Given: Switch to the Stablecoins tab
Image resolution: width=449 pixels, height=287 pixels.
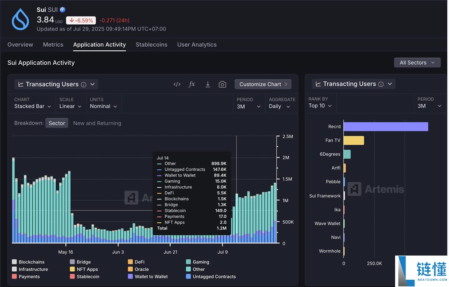Looking at the screenshot, I should click(151, 44).
